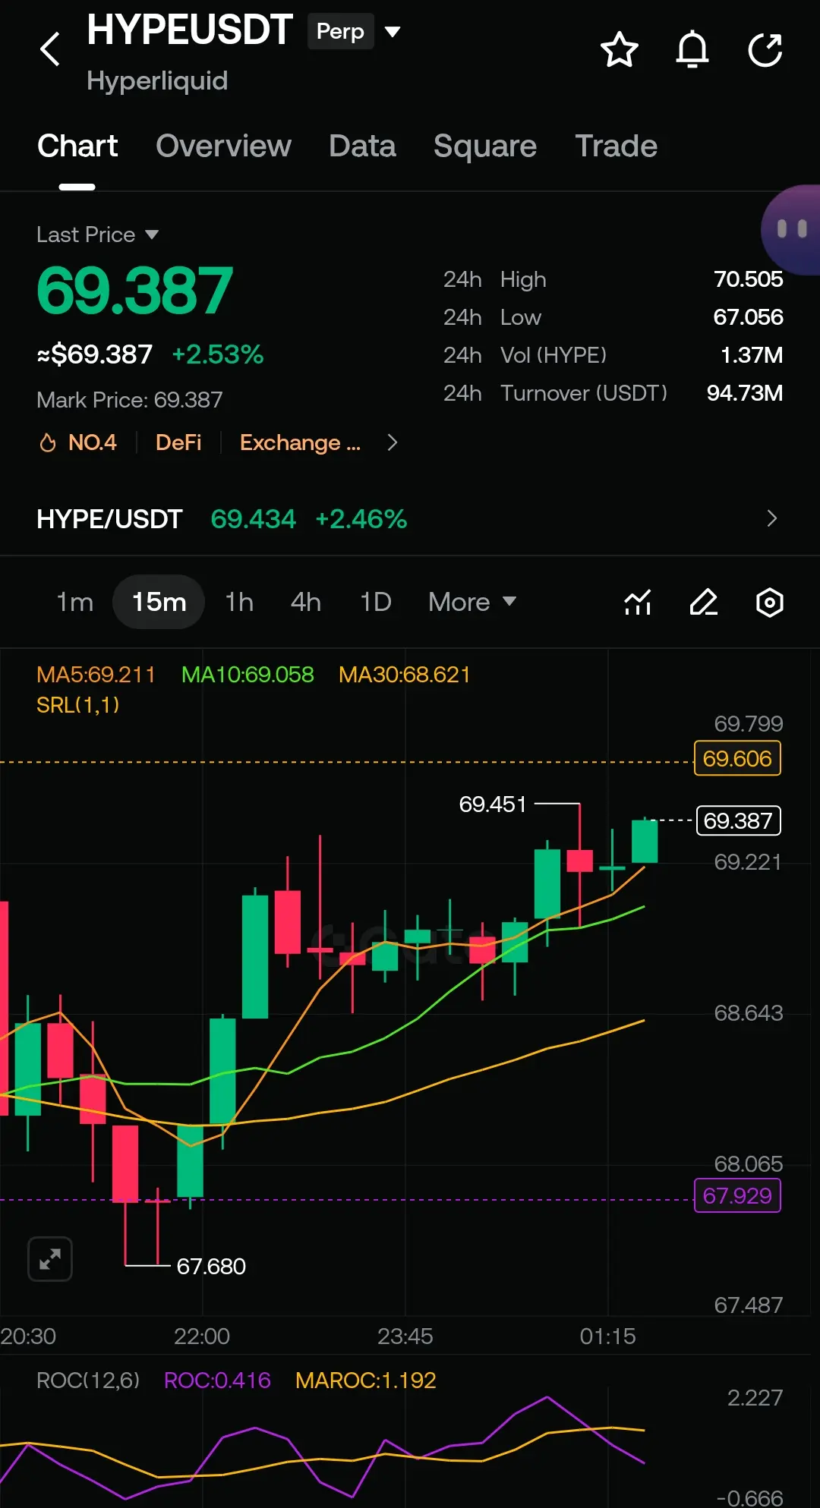Expand category tags chevron
The image size is (820, 1508).
point(392,442)
